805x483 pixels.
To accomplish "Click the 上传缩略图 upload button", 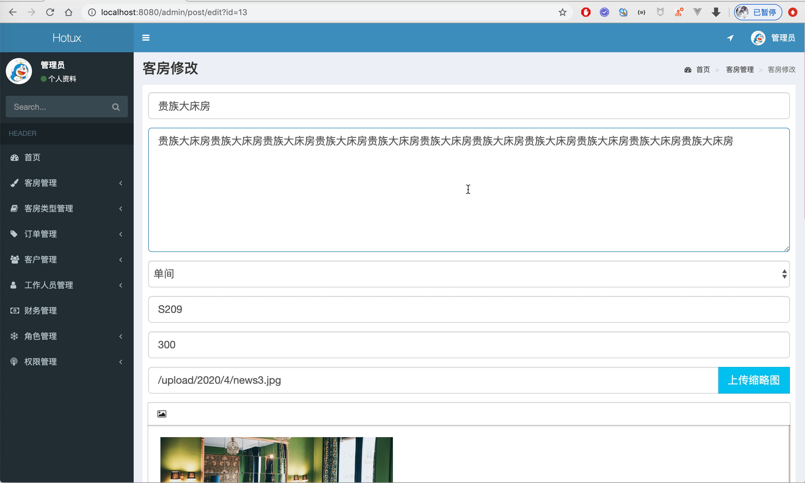I will pos(754,380).
